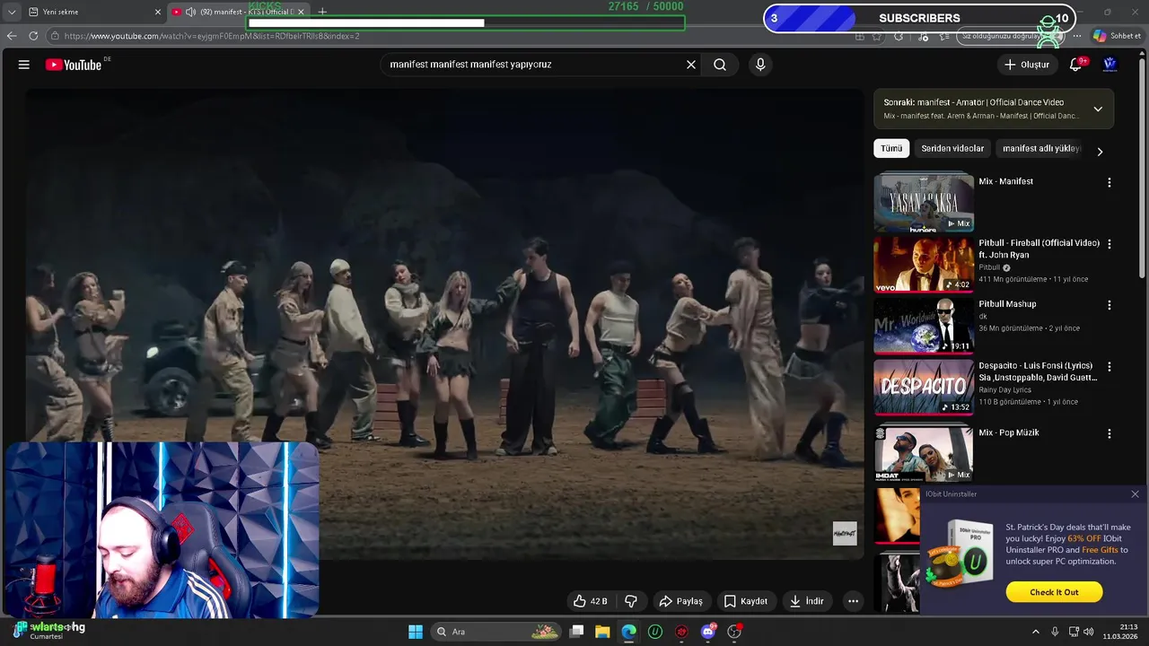Viewport: 1149px width, 646px height.
Task: Show more filter chips with right arrow
Action: 1100,152
